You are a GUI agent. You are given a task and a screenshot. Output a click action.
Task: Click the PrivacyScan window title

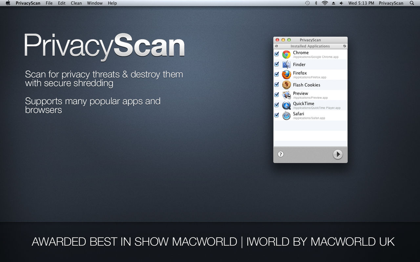point(310,40)
